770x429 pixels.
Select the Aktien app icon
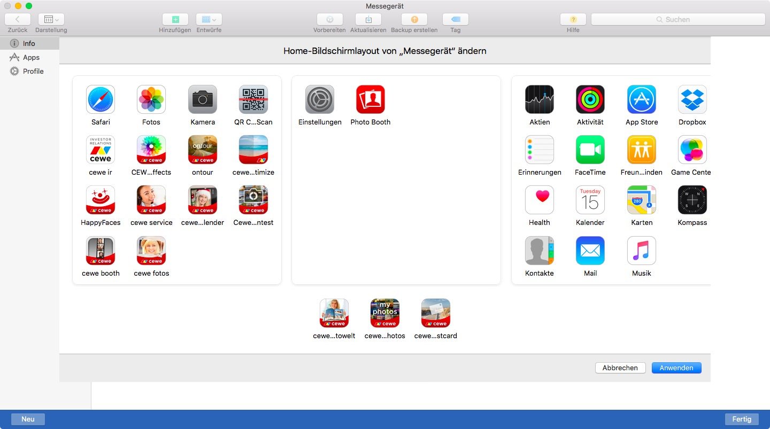540,99
